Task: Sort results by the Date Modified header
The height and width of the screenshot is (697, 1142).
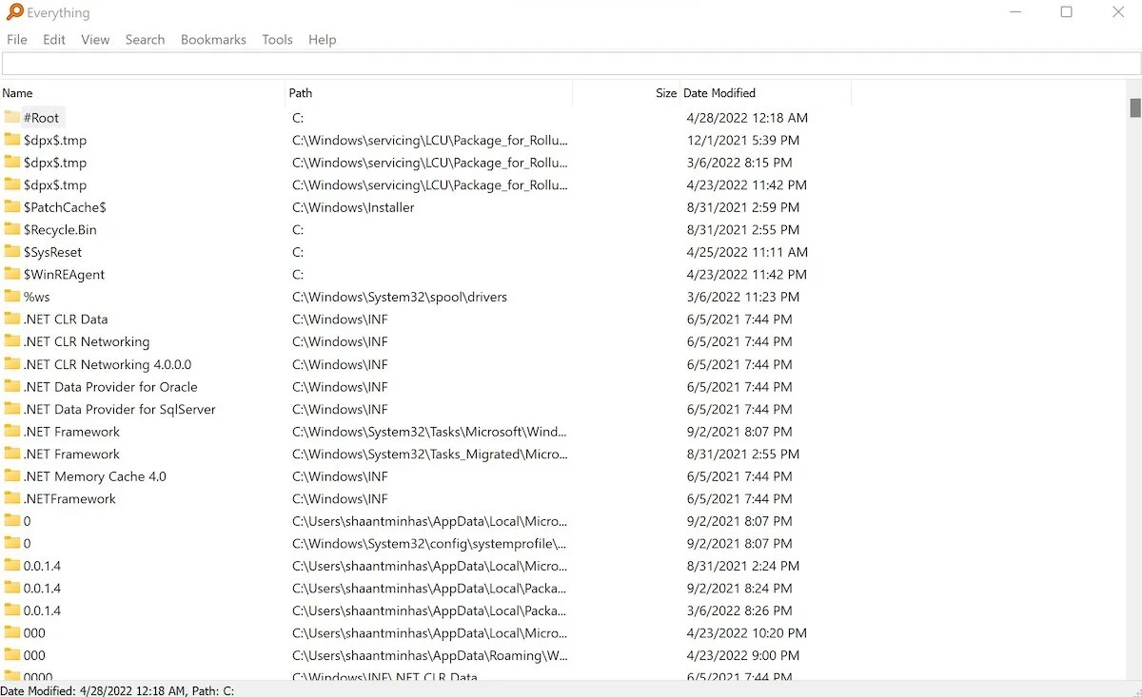Action: pos(719,92)
